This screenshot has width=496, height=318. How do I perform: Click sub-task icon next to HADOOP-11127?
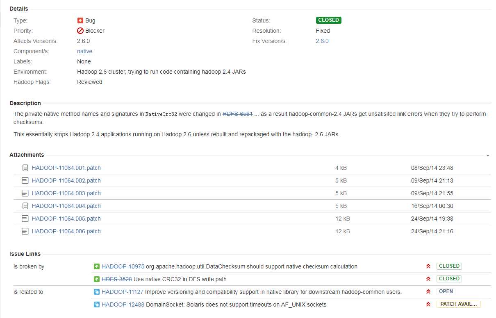[x=97, y=292]
